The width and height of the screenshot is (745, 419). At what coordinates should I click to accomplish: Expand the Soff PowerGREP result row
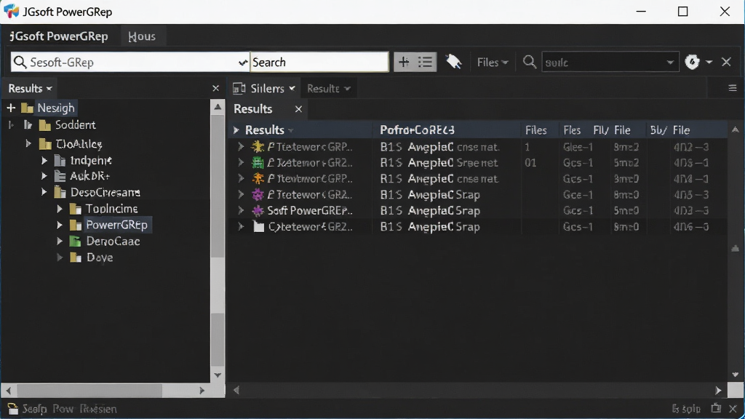(241, 210)
